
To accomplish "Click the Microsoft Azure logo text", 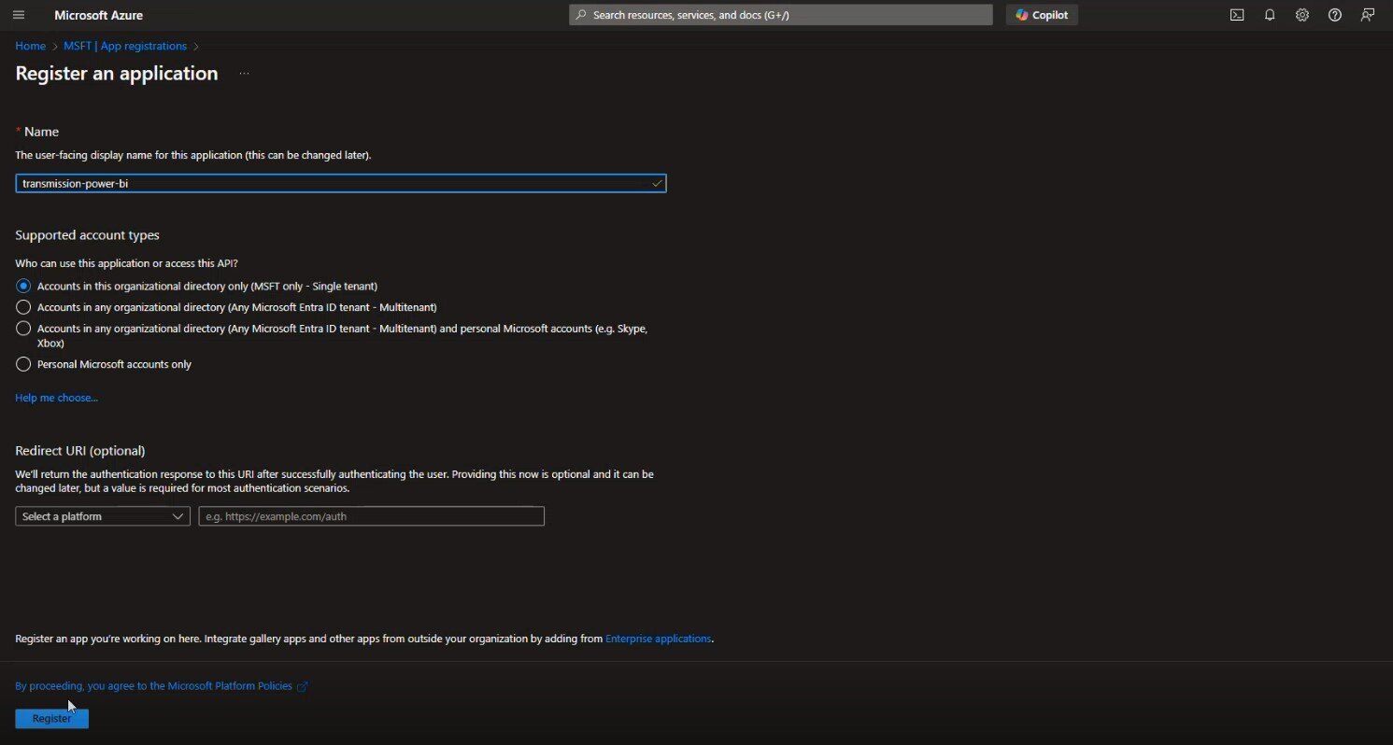I will click(99, 15).
